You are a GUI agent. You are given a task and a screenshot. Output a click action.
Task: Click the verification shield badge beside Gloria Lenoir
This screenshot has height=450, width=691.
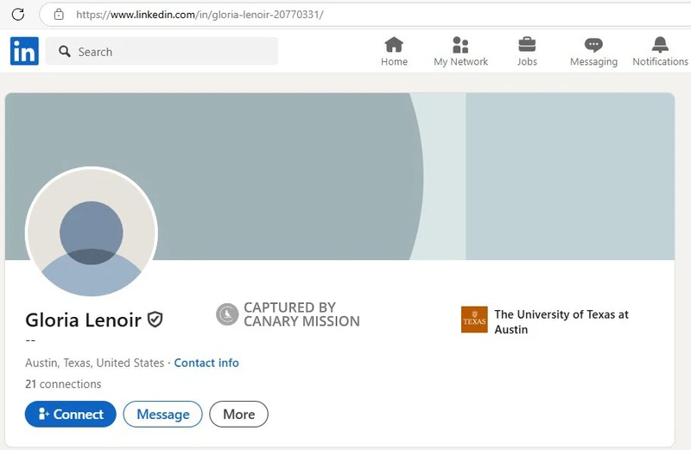click(x=155, y=320)
